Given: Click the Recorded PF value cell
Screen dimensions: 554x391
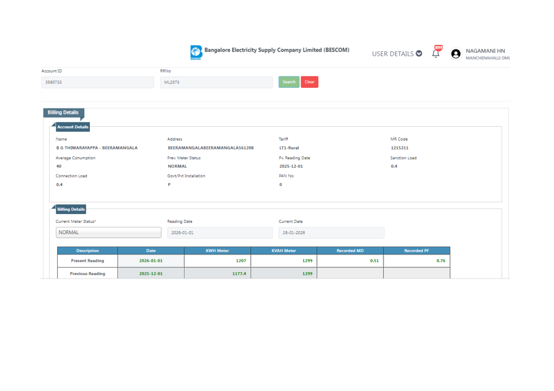Looking at the screenshot, I should pyautogui.click(x=416, y=260).
